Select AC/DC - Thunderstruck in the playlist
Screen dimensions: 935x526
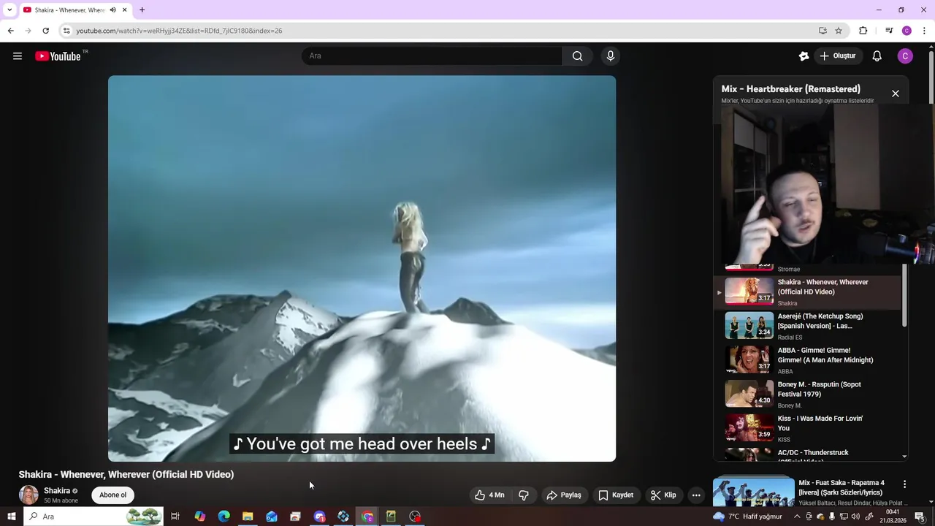809,454
